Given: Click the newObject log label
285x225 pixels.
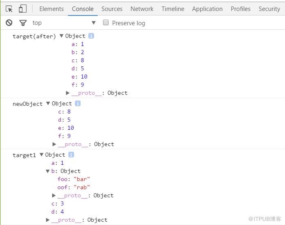Looking at the screenshot, I should pyautogui.click(x=28, y=104).
